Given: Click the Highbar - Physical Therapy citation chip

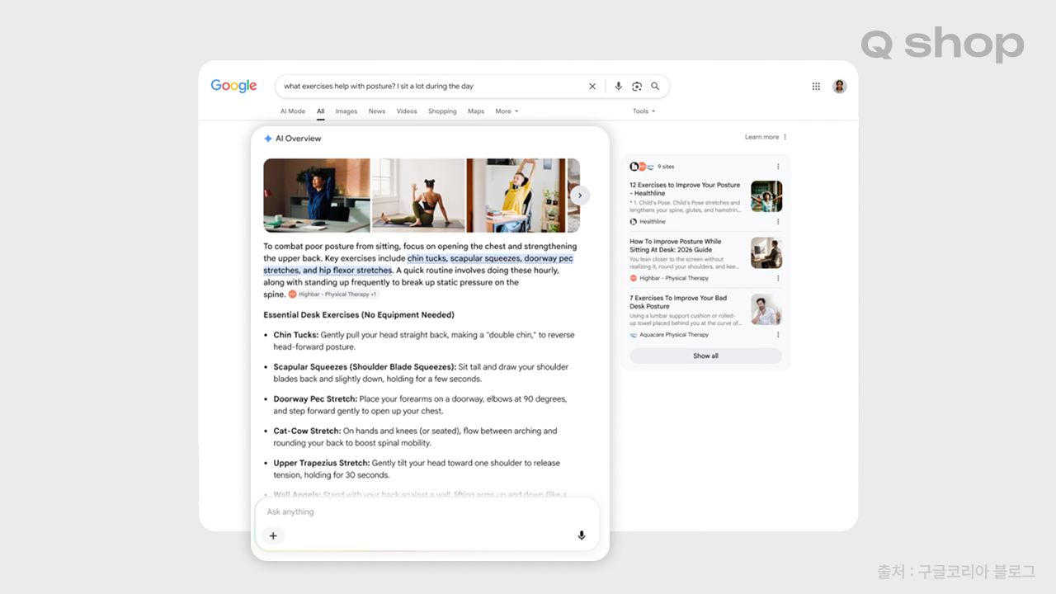Looking at the screenshot, I should coord(332,295).
